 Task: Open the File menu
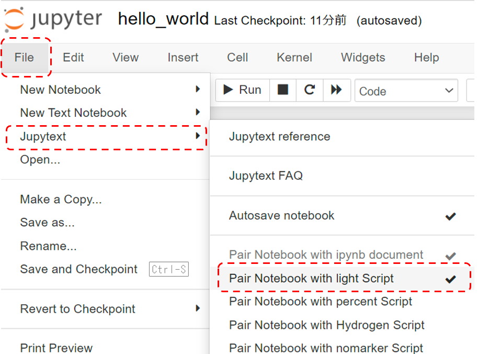pyautogui.click(x=25, y=58)
